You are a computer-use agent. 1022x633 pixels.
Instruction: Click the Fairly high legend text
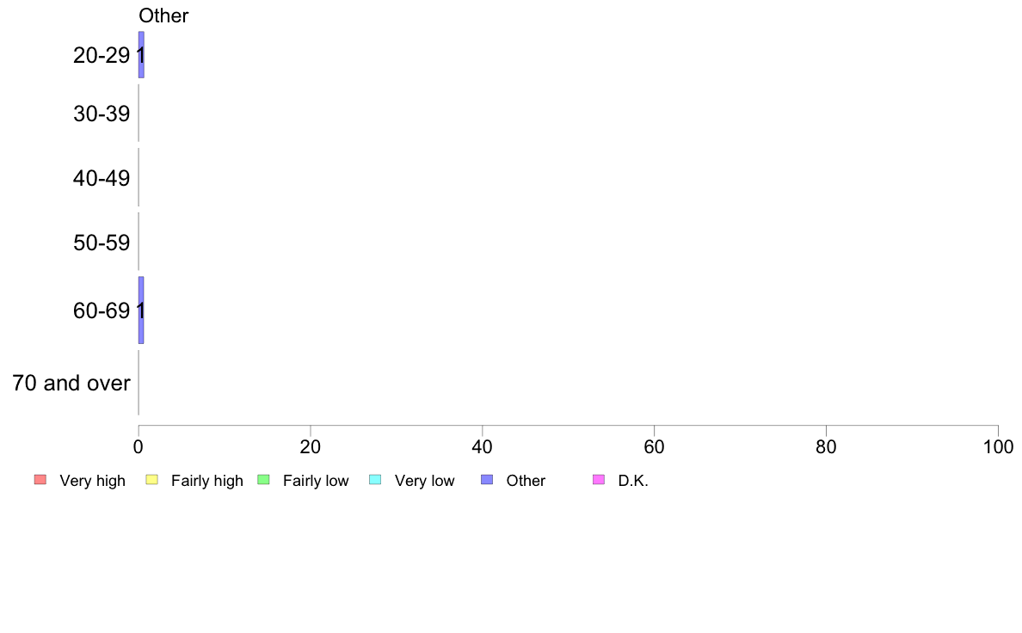(206, 481)
